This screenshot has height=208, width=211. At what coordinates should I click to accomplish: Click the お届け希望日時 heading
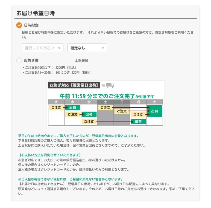coord(36,13)
